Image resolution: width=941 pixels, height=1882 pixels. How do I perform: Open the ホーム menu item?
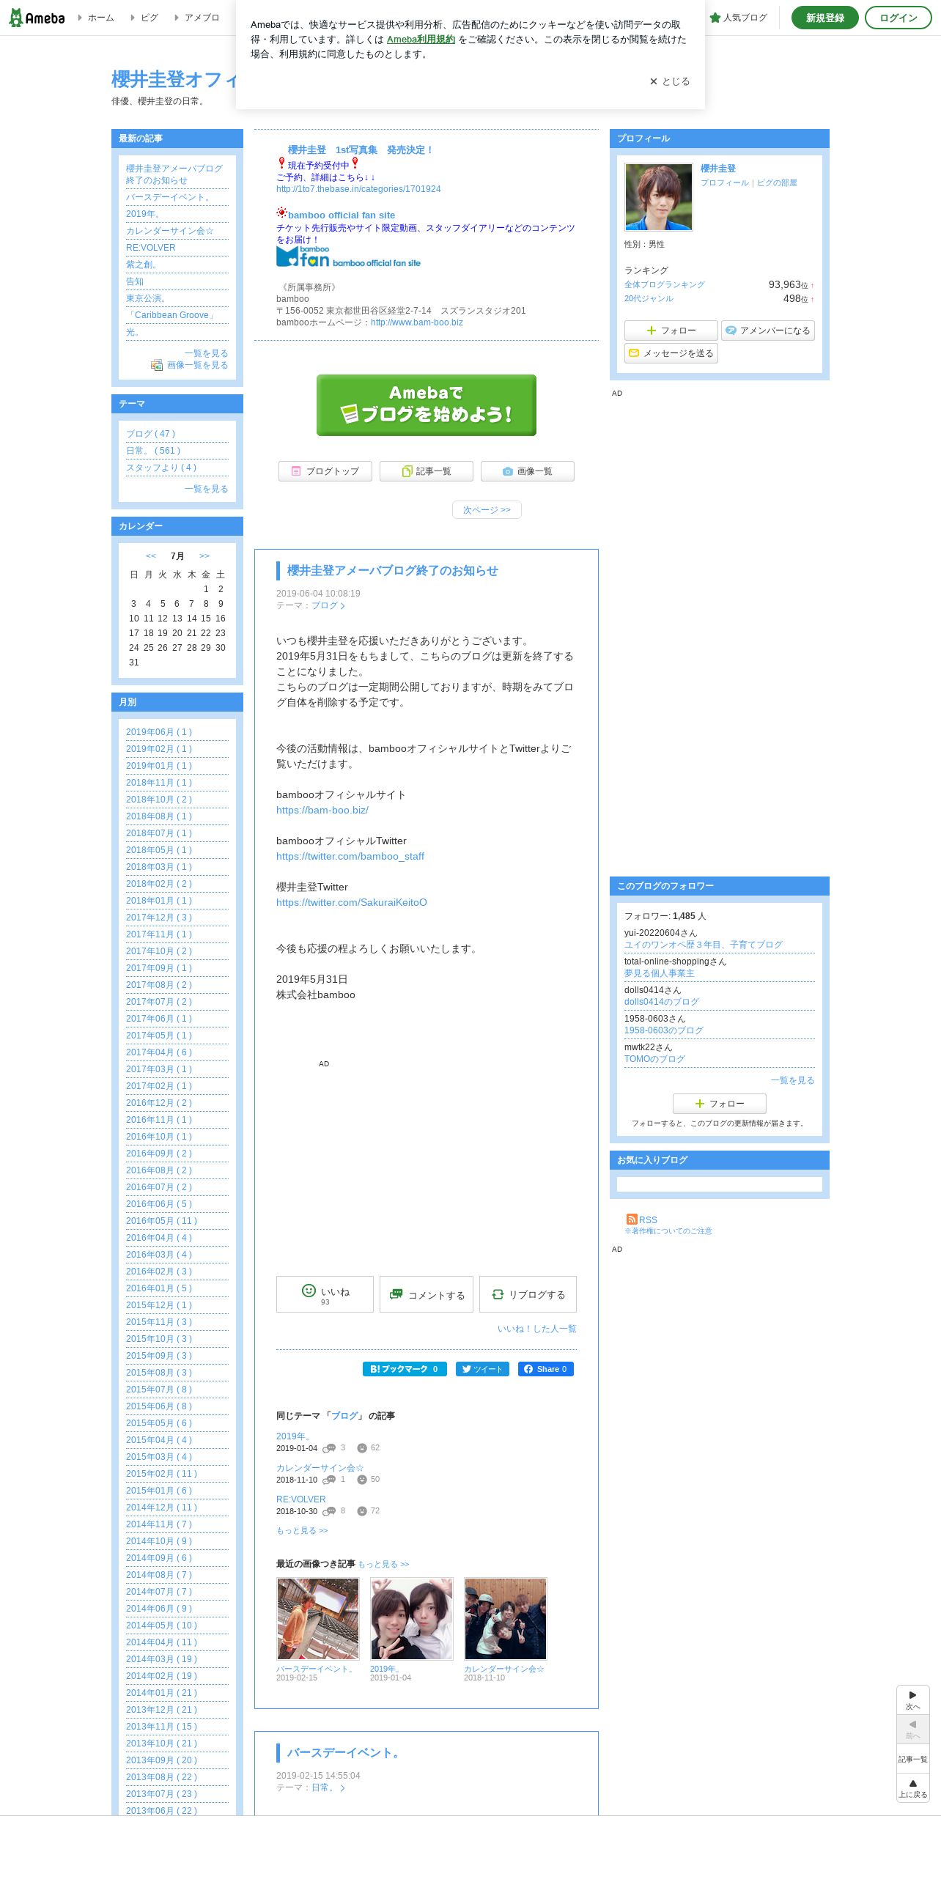point(100,18)
